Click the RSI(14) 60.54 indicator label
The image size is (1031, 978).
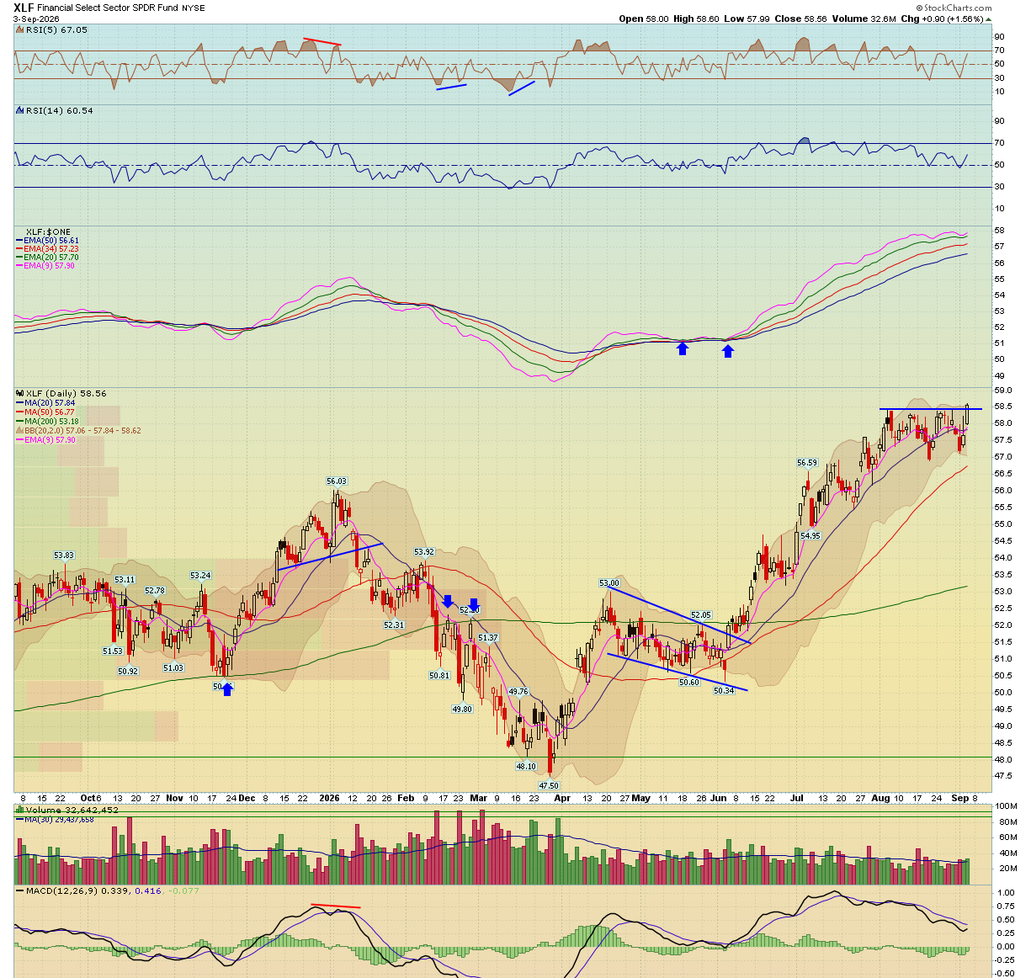pyautogui.click(x=59, y=110)
